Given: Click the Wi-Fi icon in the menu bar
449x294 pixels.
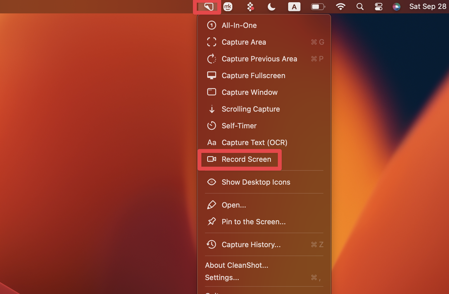Looking at the screenshot, I should pos(341,6).
